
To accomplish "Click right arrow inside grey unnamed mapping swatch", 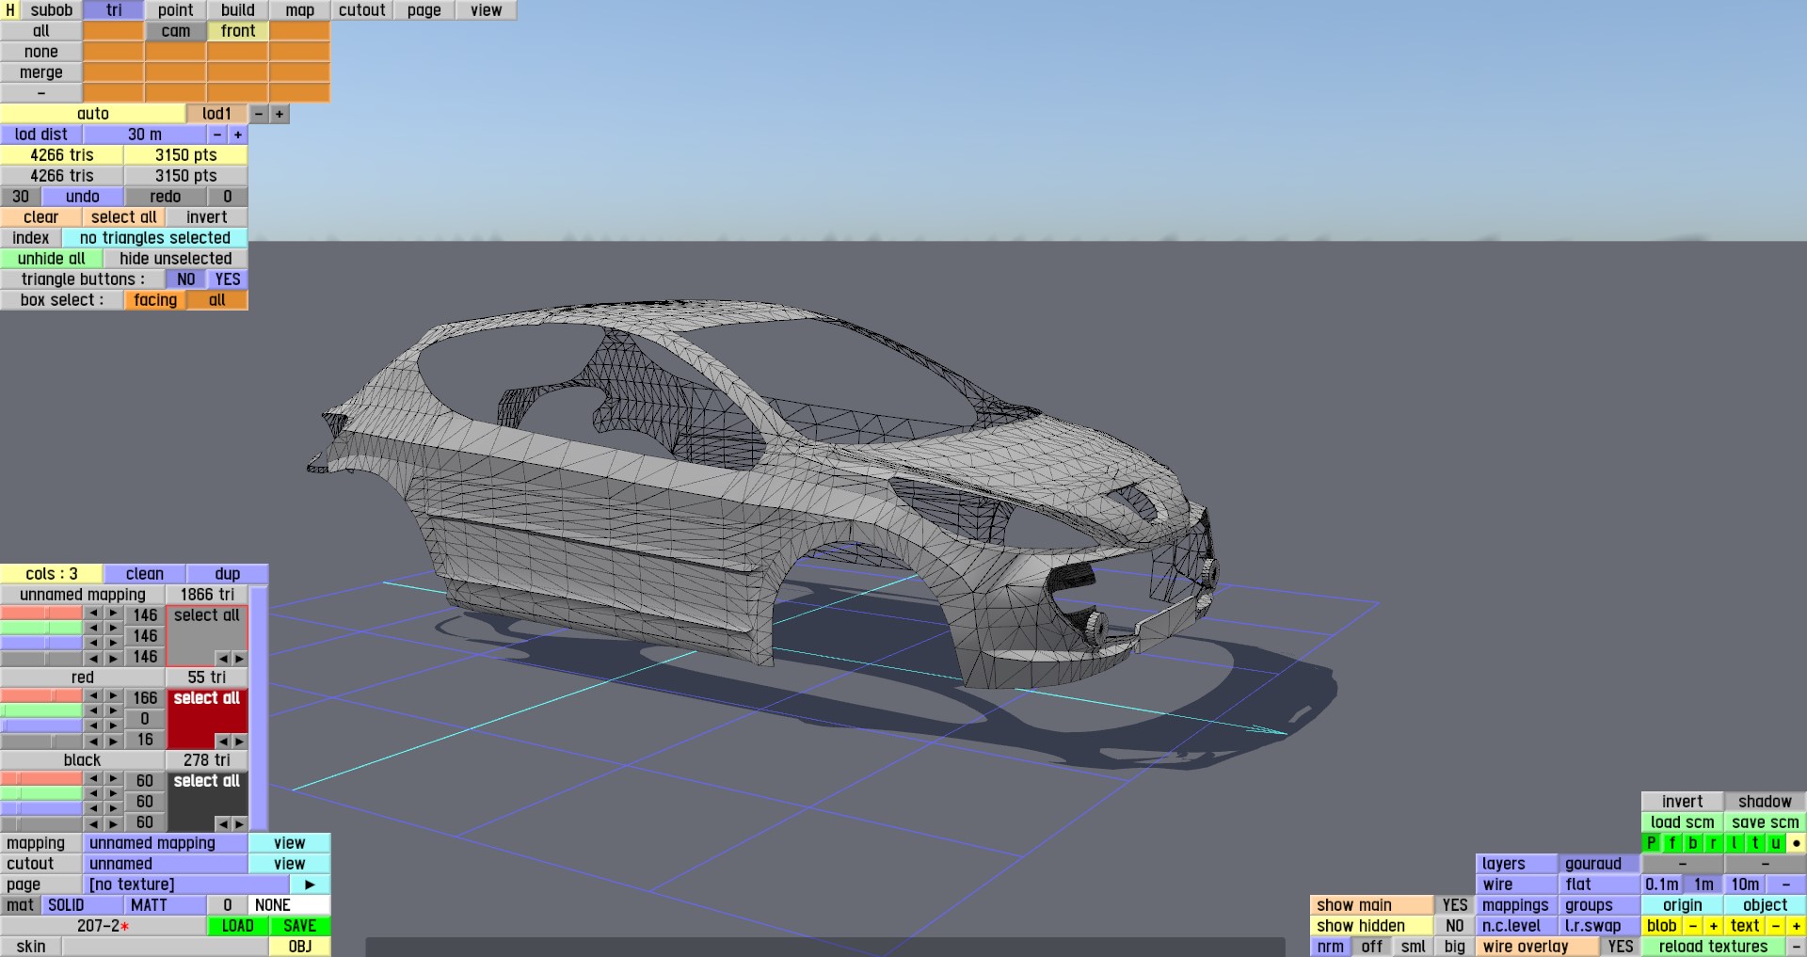I will pyautogui.click(x=239, y=659).
